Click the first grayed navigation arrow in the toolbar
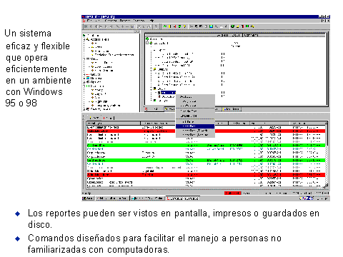 86,26
